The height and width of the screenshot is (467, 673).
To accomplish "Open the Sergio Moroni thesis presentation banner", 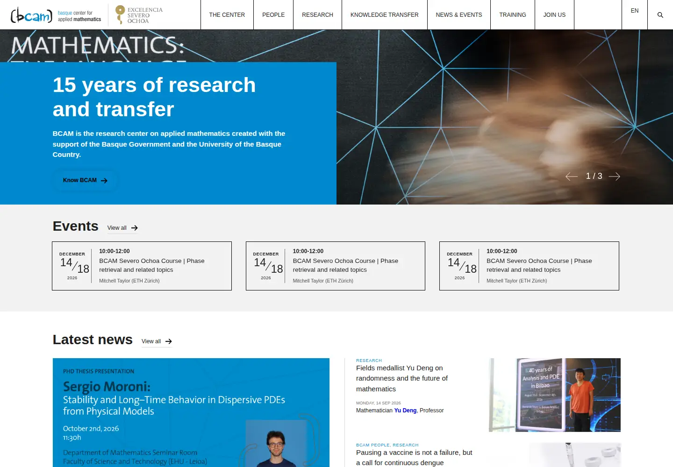I will (191, 412).
